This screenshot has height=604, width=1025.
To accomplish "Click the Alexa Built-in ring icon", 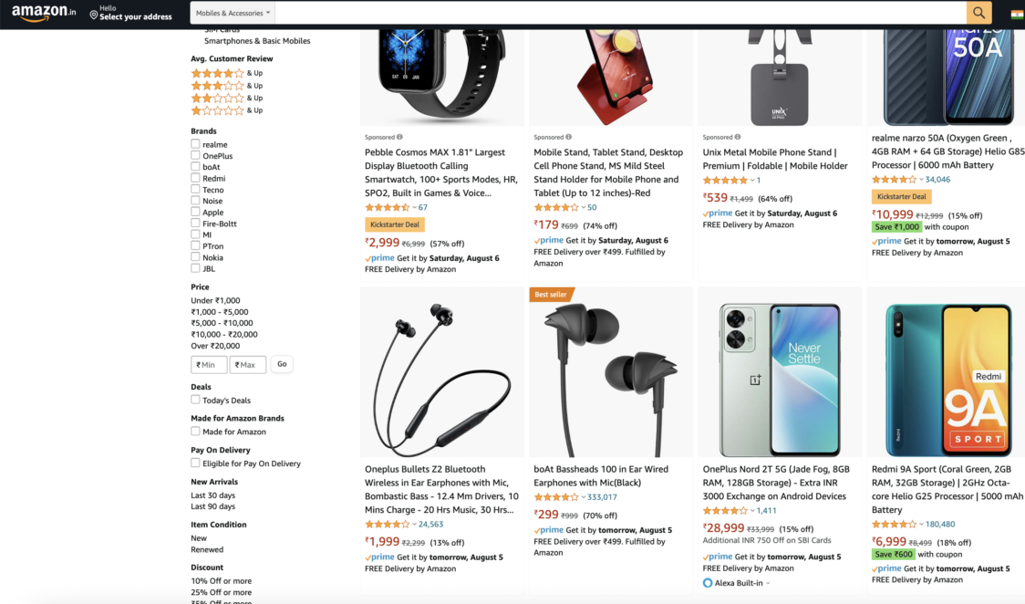I will click(708, 583).
